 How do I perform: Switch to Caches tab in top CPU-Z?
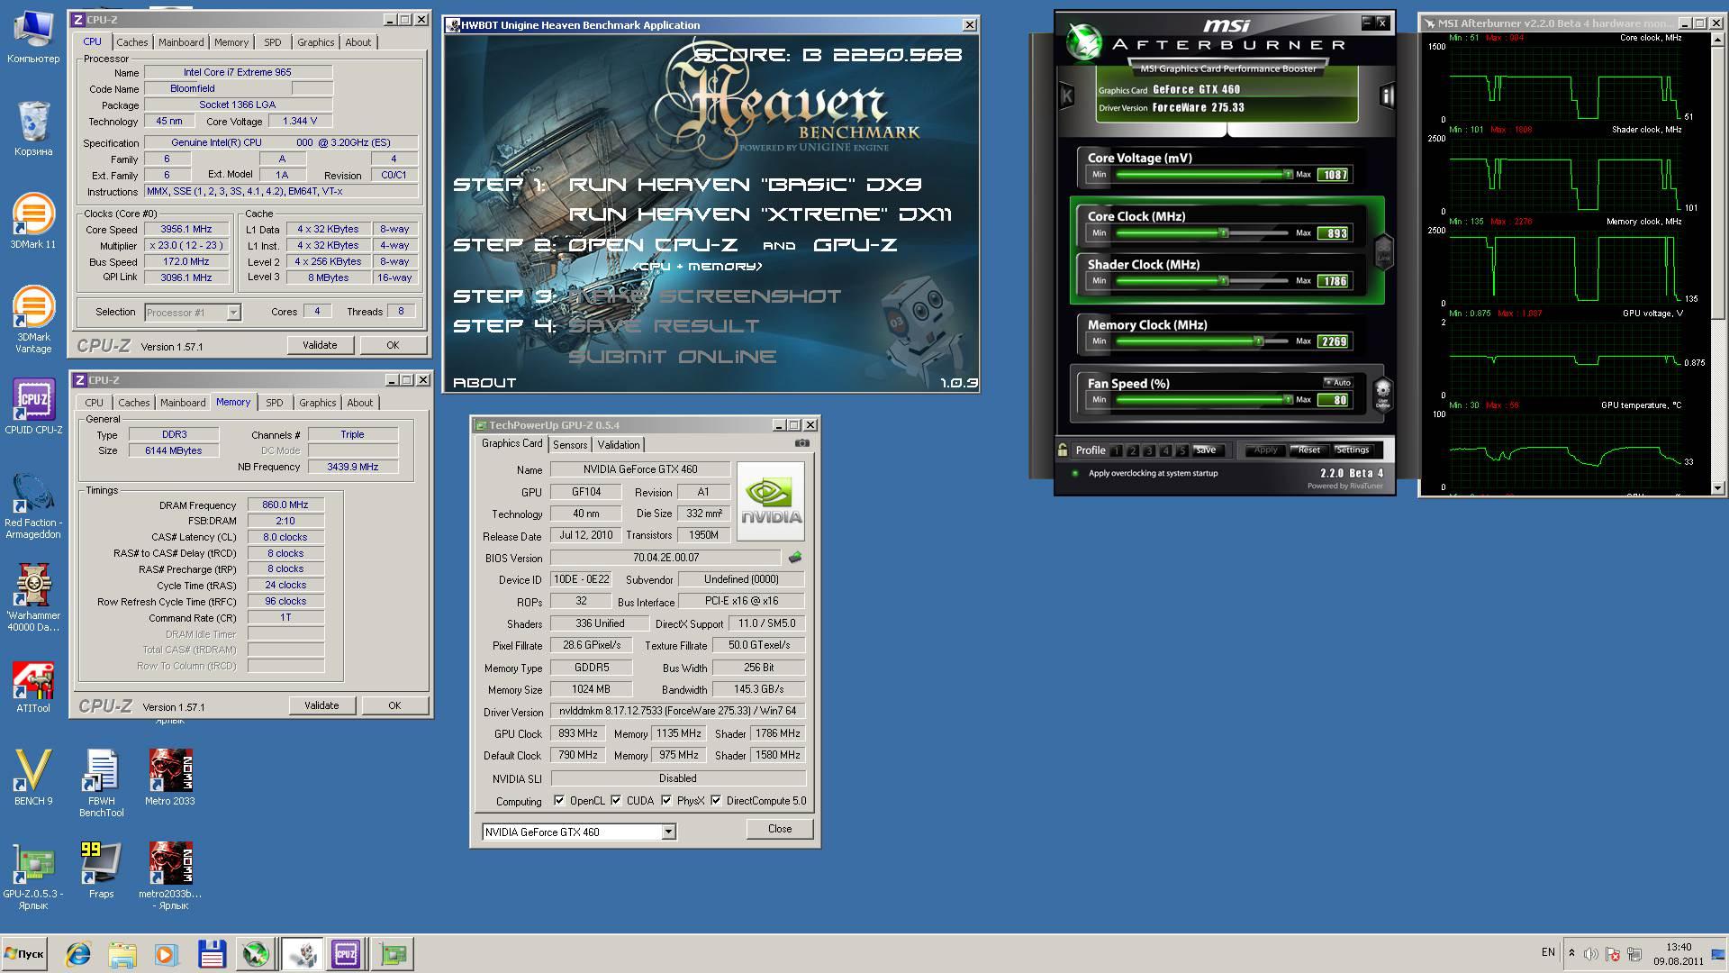[132, 42]
